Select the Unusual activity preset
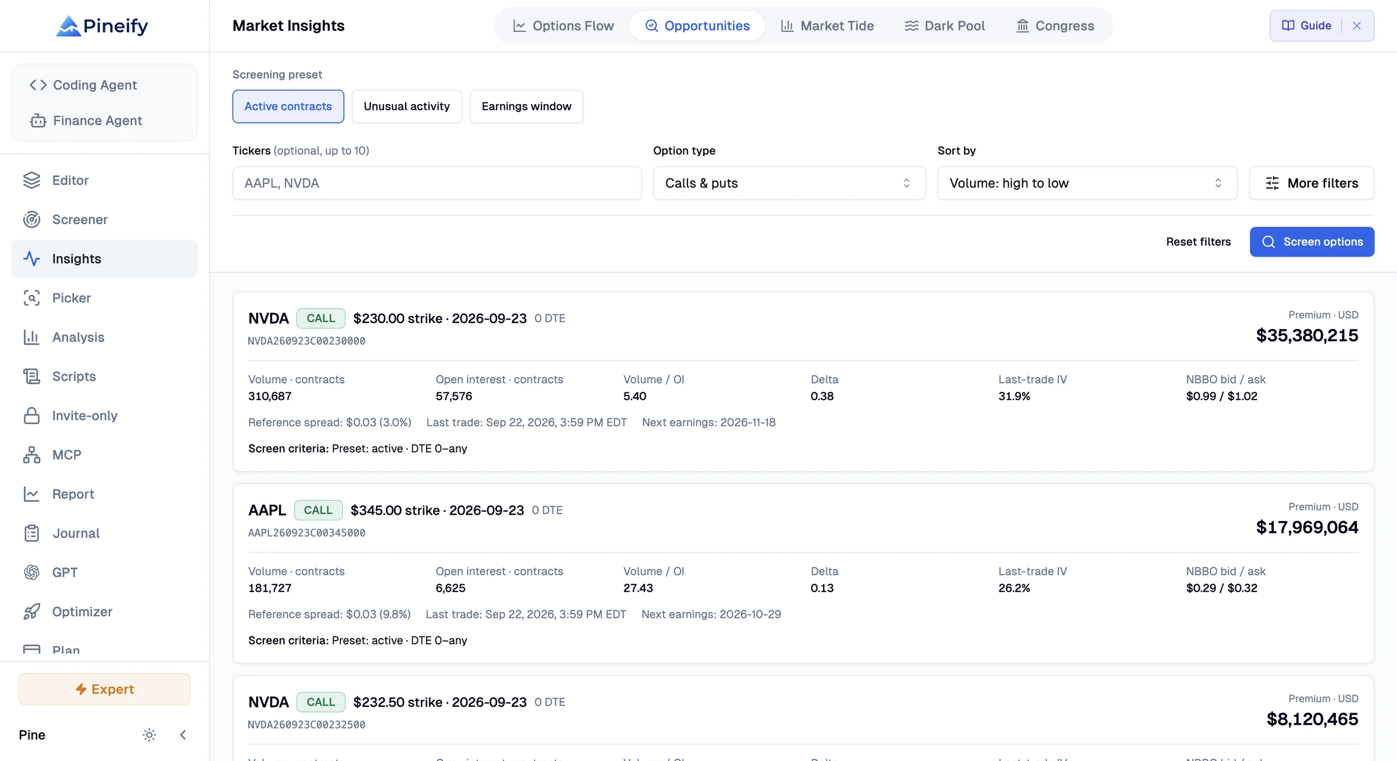Viewport: 1397px width, 761px height. pos(407,107)
